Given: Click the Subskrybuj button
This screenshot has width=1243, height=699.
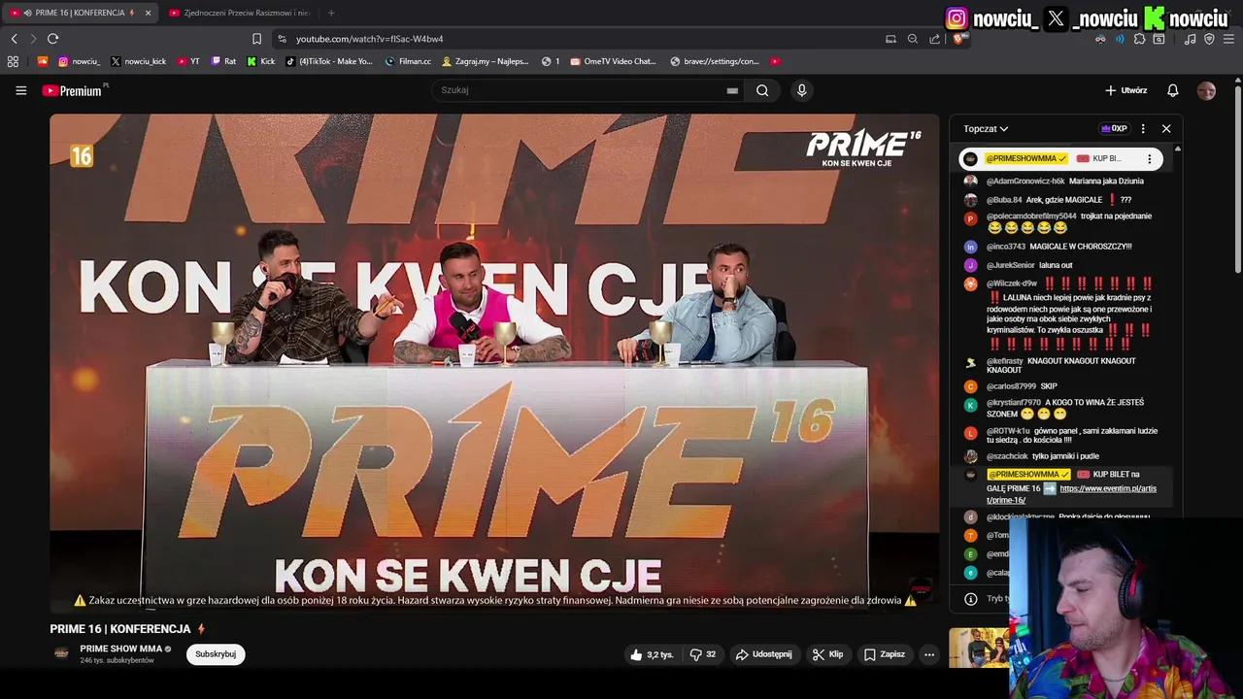Looking at the screenshot, I should pos(216,654).
